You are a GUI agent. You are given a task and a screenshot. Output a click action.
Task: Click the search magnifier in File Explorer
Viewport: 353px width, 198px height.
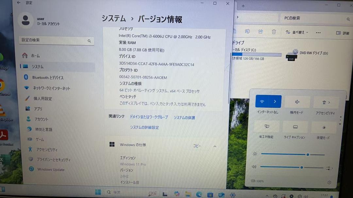pyautogui.click(x=348, y=19)
